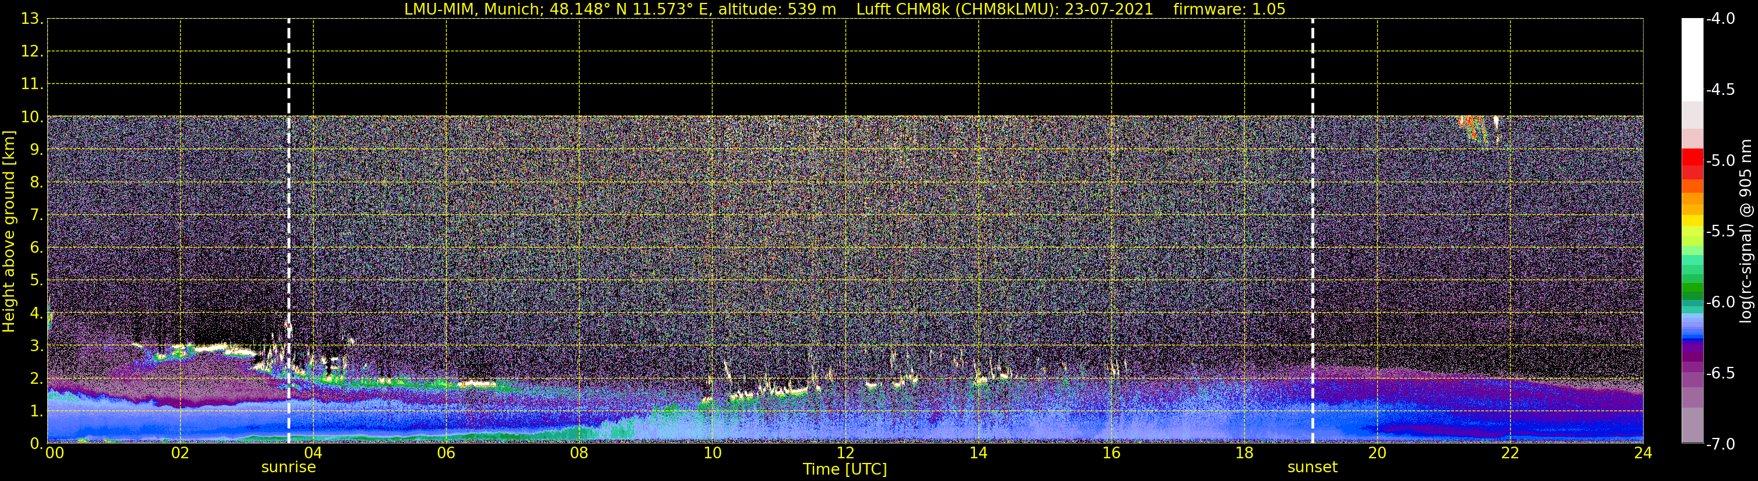Viewport: 1758px width, 481px height.
Task: Click the colorbar tick label '-7.0'
Action: point(1720,444)
